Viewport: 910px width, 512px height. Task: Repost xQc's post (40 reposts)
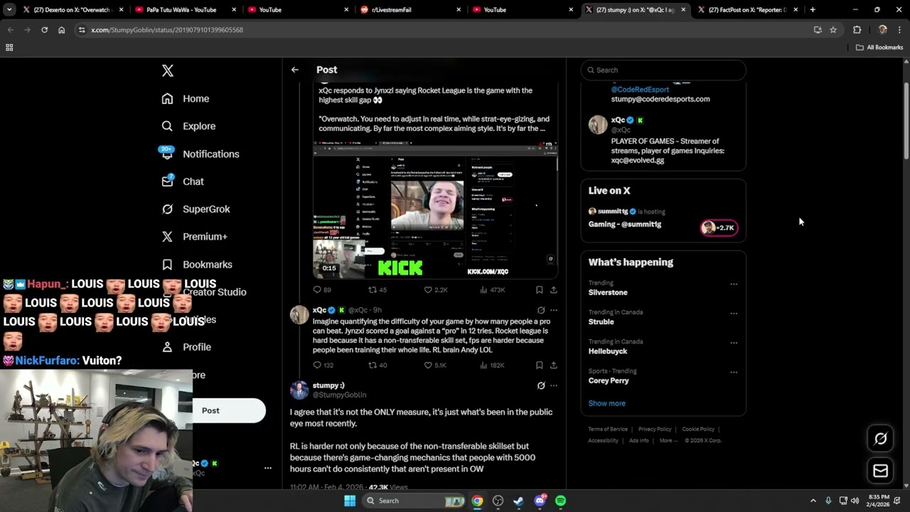[x=377, y=366]
